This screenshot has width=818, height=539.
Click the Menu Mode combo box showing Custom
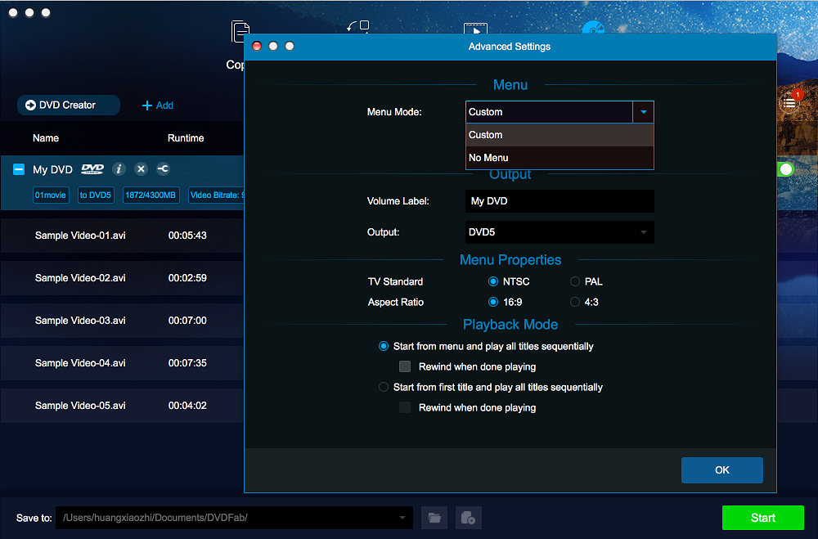click(560, 112)
